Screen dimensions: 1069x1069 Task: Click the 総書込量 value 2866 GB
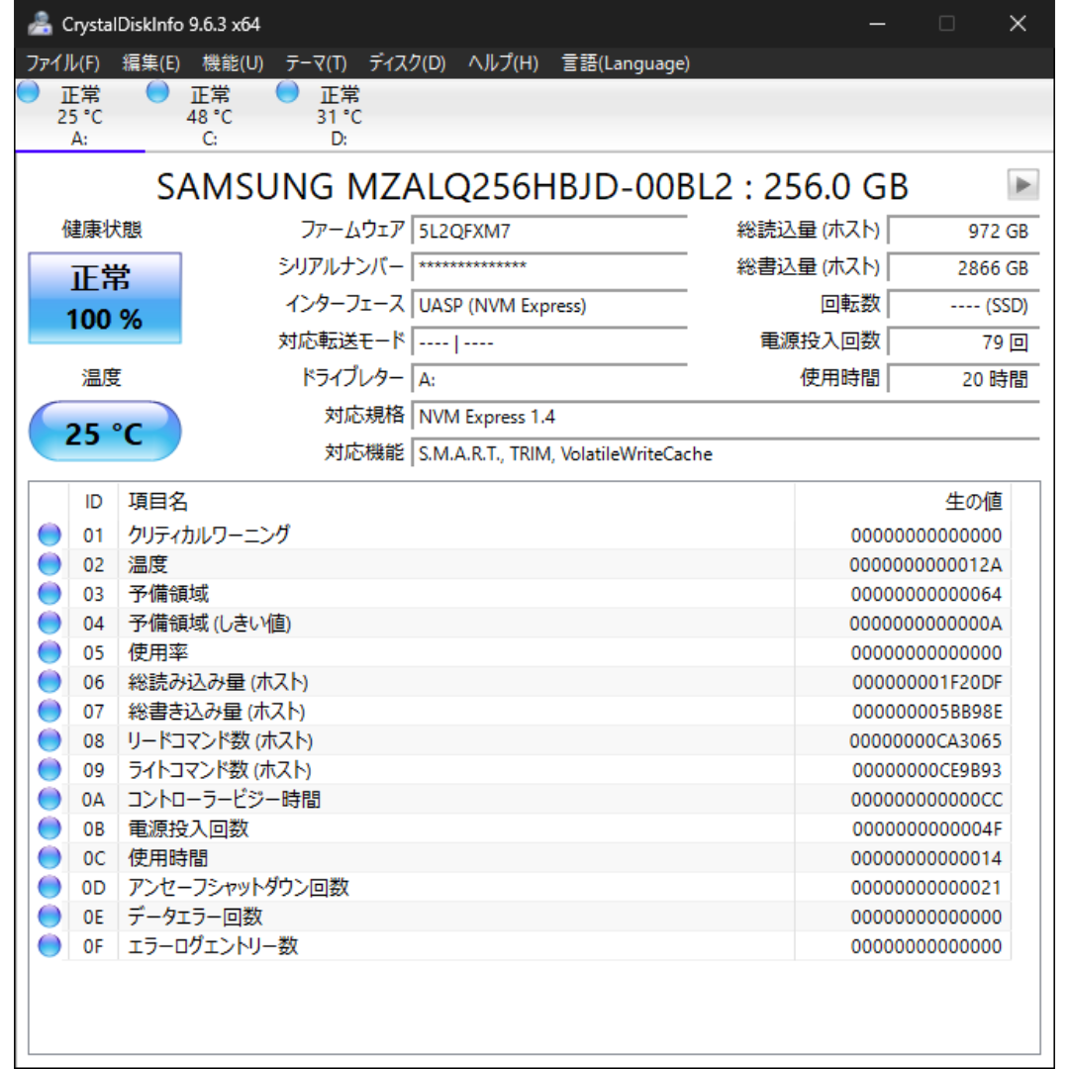coord(963,267)
